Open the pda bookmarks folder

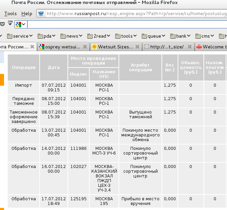click(46, 36)
